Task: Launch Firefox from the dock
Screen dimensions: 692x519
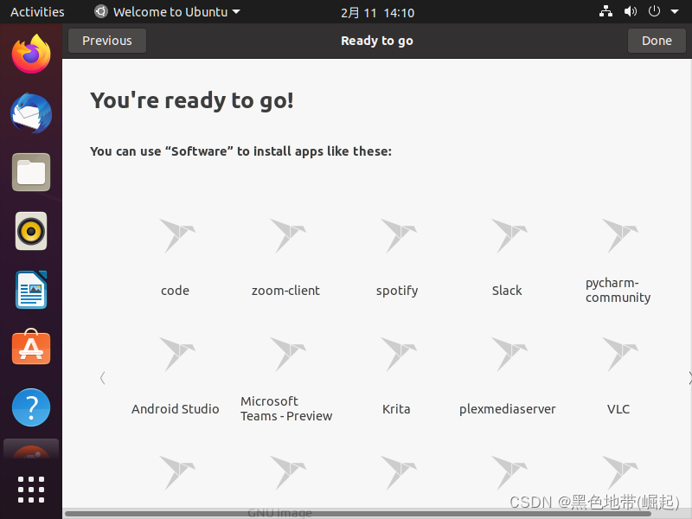Action: 31,54
